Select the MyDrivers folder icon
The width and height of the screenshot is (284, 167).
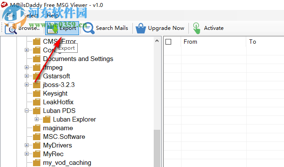37,145
